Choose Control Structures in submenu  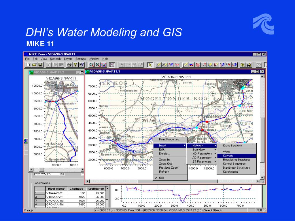tap(237, 164)
